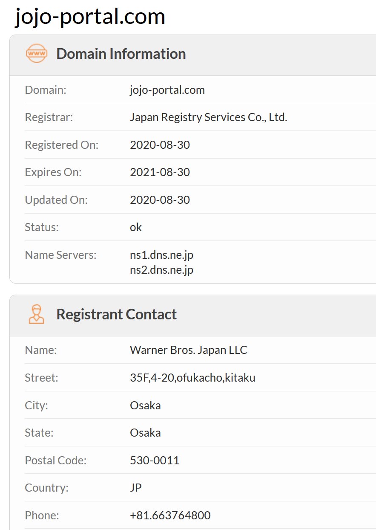
Task: Click registrar Japan Registry Services Co., Ltd.
Action: [x=208, y=117]
